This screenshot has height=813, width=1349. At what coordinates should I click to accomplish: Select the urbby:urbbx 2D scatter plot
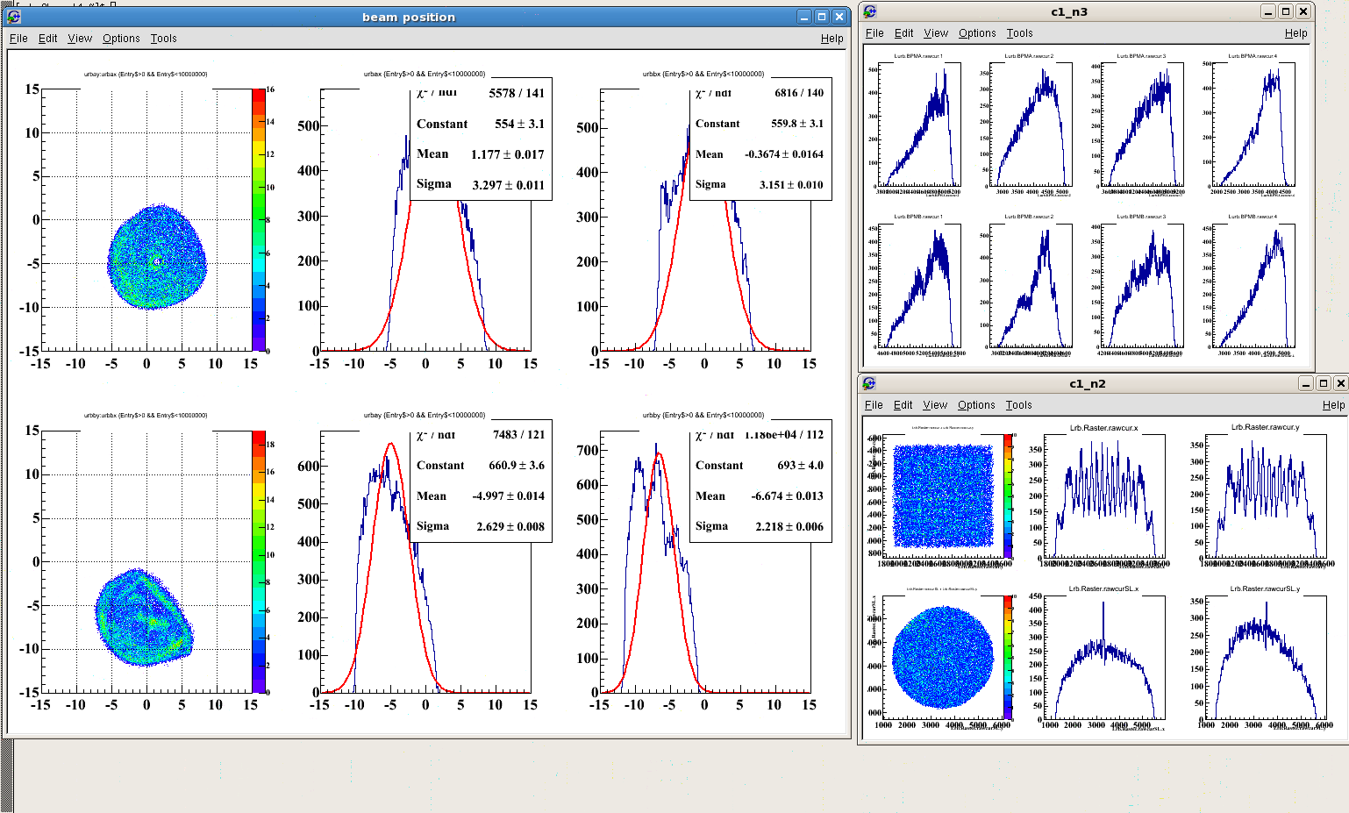point(146,561)
